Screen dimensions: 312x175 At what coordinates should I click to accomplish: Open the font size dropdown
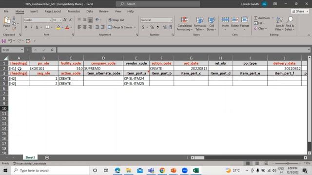click(60, 20)
